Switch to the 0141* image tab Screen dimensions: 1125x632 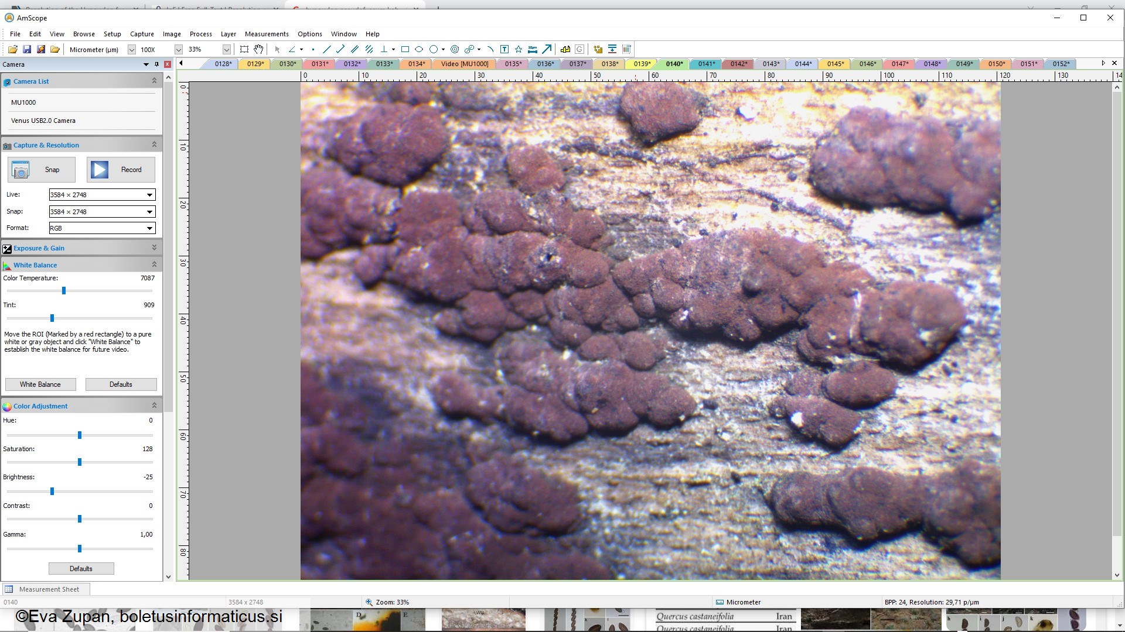click(x=706, y=64)
